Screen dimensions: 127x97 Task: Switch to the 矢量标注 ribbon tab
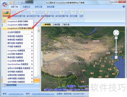(26, 7)
